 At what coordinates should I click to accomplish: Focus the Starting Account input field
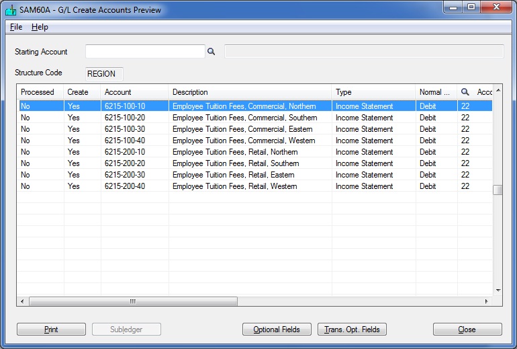(145, 52)
